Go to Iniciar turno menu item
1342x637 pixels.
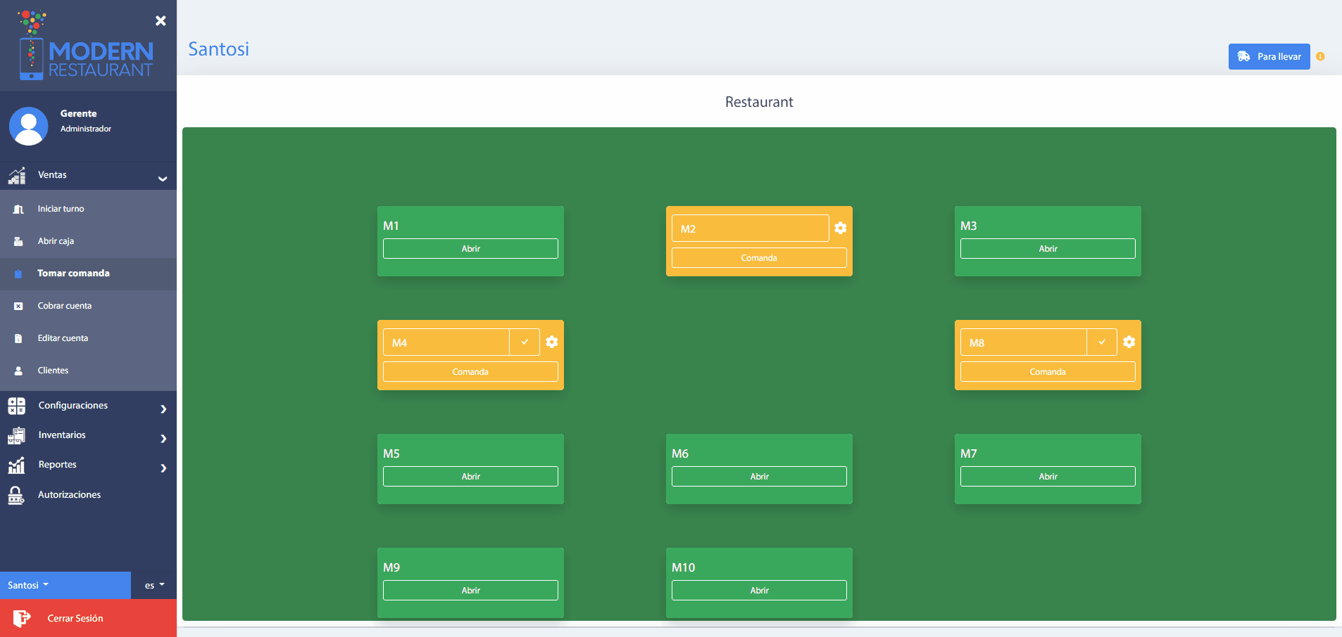[x=61, y=209]
